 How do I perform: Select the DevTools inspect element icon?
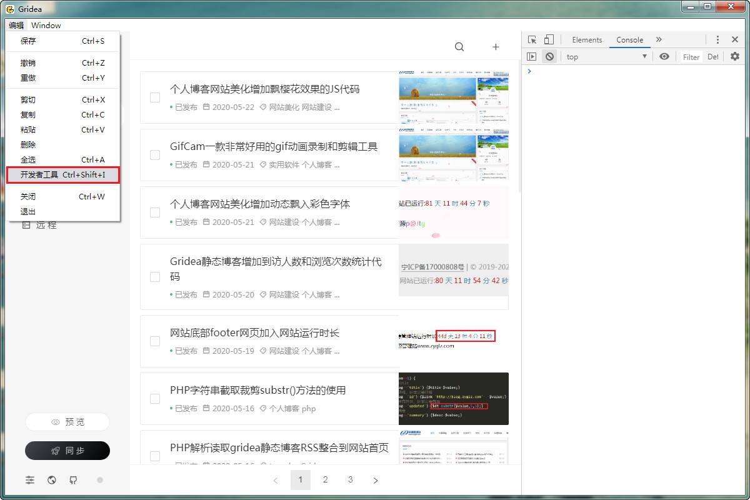pyautogui.click(x=532, y=39)
